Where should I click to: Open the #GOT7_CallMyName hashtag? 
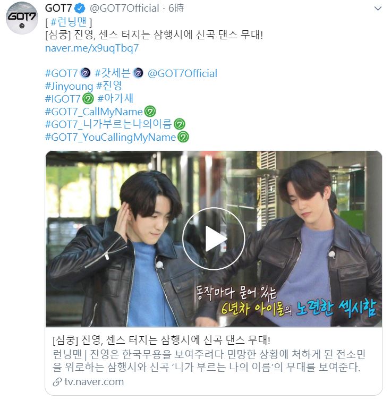coord(94,112)
